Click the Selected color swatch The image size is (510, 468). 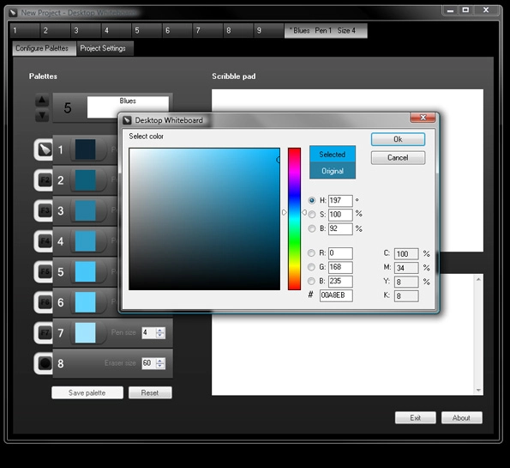(x=333, y=155)
